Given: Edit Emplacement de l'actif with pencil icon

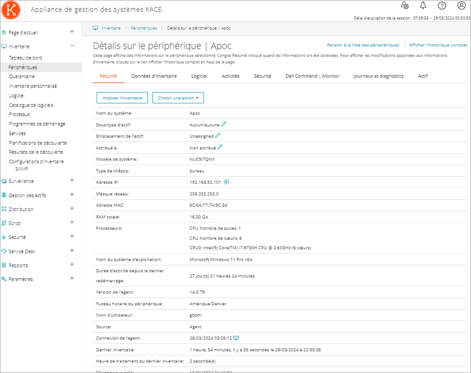Looking at the screenshot, I should tap(218, 136).
